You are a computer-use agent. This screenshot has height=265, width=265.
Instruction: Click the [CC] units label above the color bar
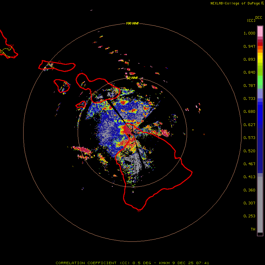251,21
